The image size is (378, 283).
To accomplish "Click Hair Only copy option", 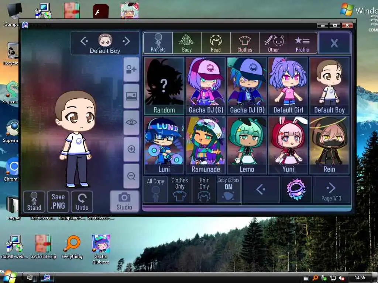I will coord(204,190).
